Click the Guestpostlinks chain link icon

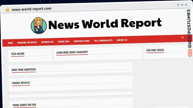point(190,53)
